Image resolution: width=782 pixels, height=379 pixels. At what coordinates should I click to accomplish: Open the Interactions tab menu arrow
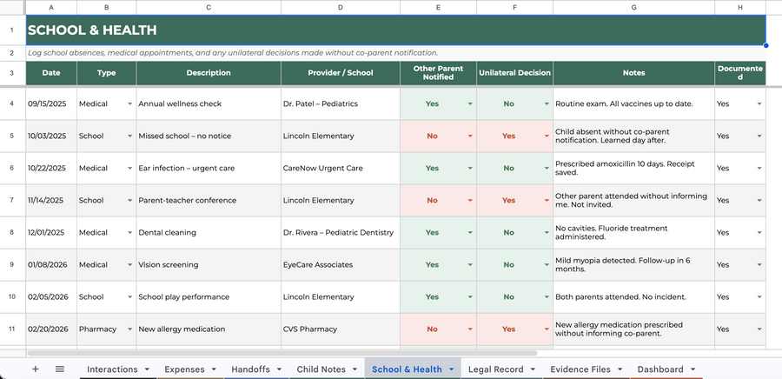[x=147, y=369]
